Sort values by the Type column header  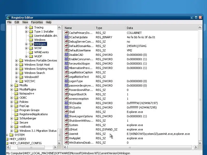110,28
